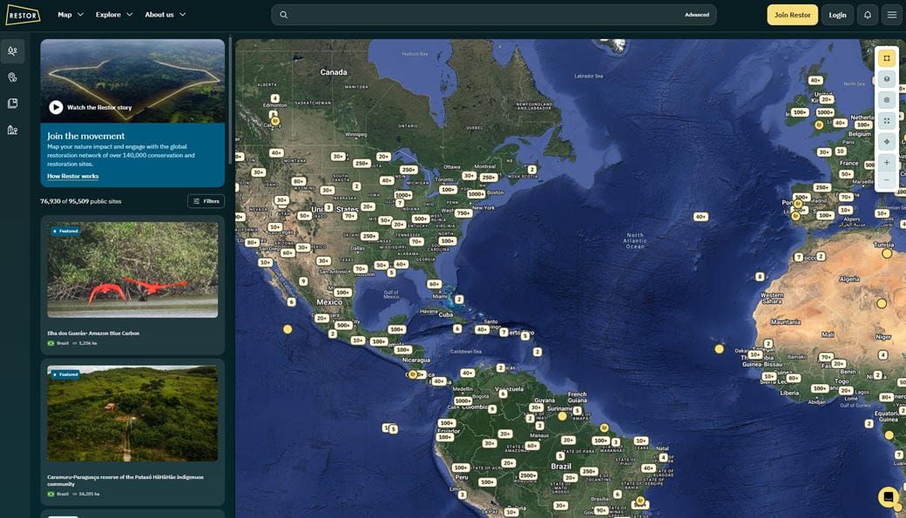Image resolution: width=906 pixels, height=518 pixels.
Task: Open the hamburger menu in the header
Action: 891,15
